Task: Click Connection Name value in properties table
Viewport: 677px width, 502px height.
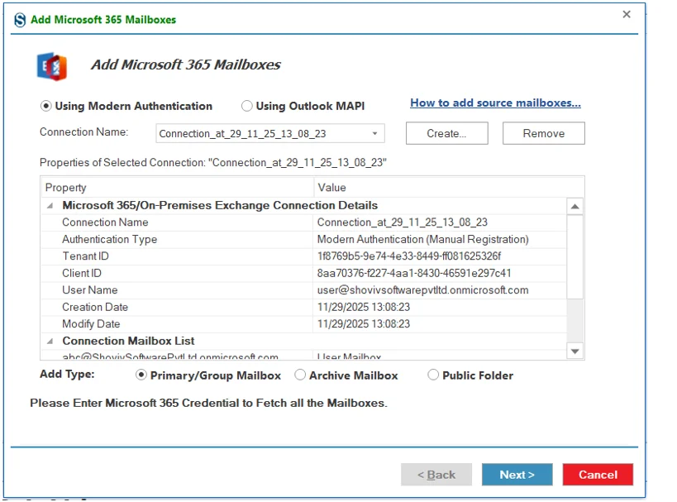Action: click(x=403, y=222)
